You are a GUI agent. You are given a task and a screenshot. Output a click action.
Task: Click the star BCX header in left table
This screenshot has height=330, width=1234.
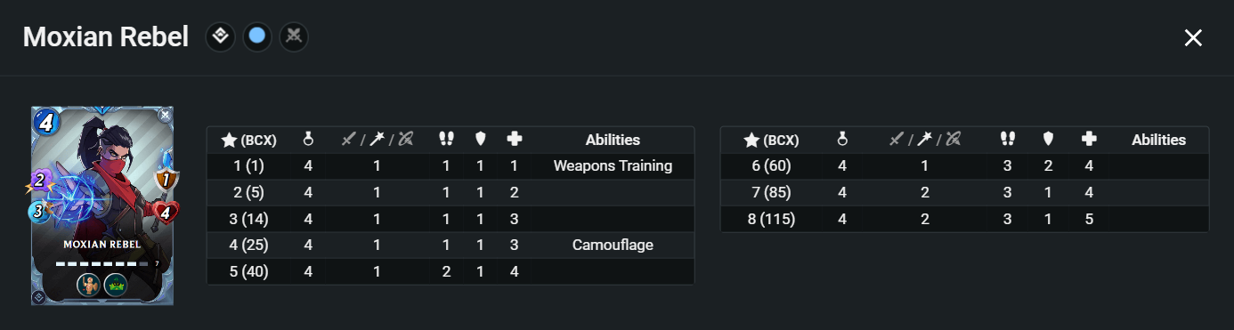pos(248,140)
